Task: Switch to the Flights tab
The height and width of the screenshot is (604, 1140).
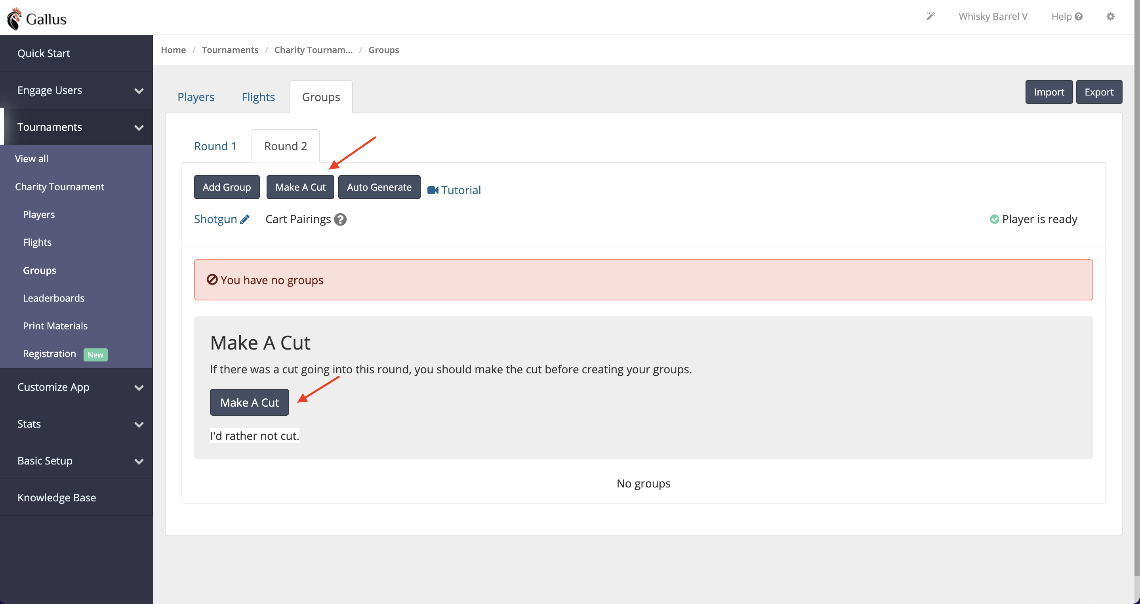Action: pyautogui.click(x=258, y=97)
